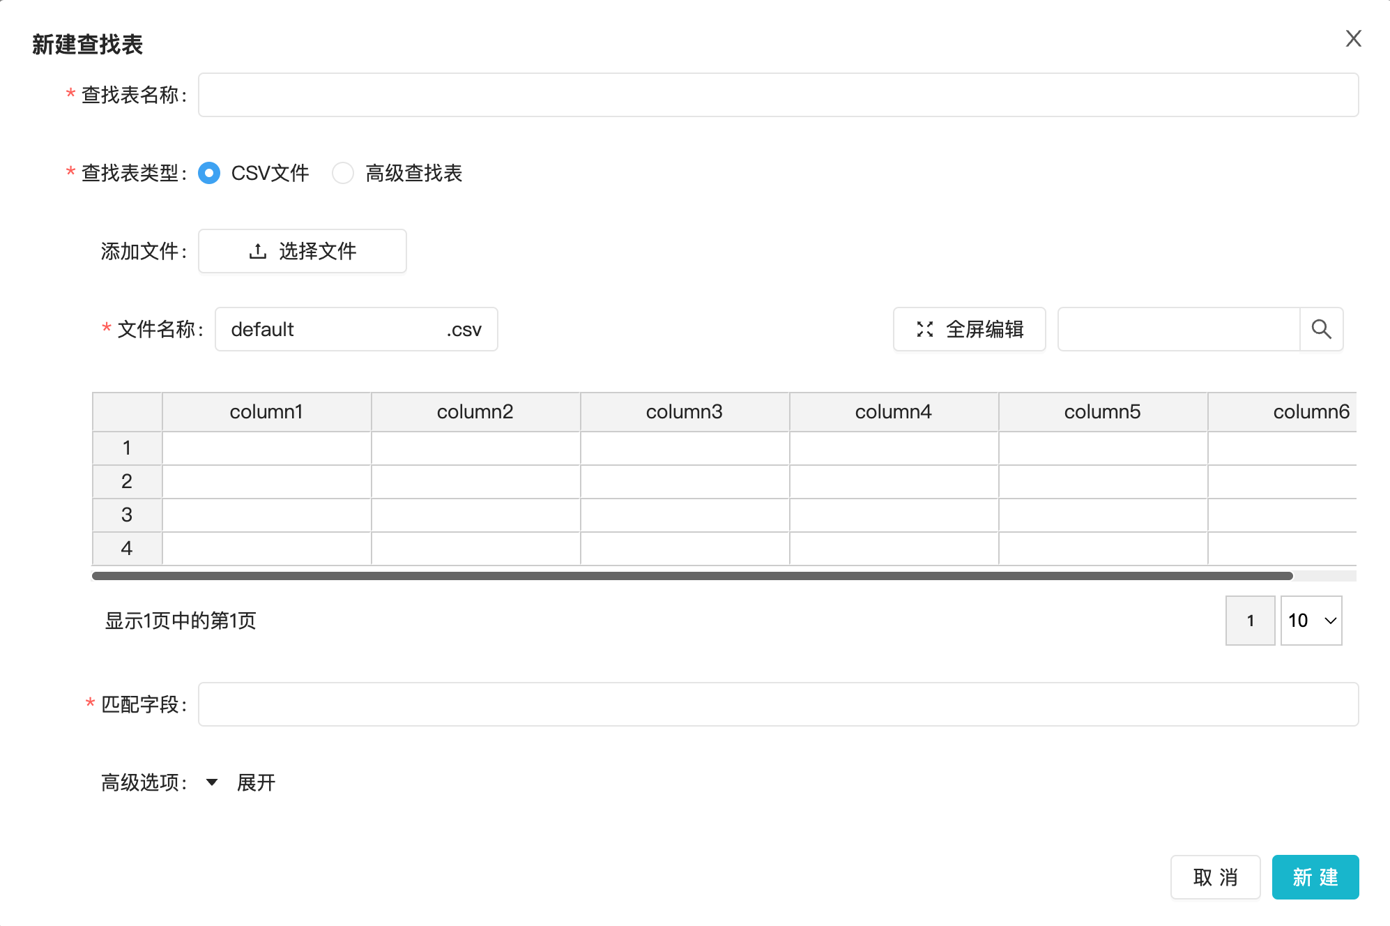Click the 选择文件 upload button
Image resolution: width=1390 pixels, height=926 pixels.
click(x=303, y=251)
